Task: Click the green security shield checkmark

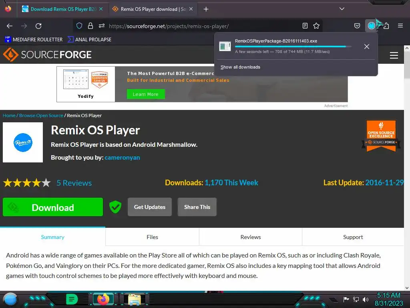Action: [115, 207]
